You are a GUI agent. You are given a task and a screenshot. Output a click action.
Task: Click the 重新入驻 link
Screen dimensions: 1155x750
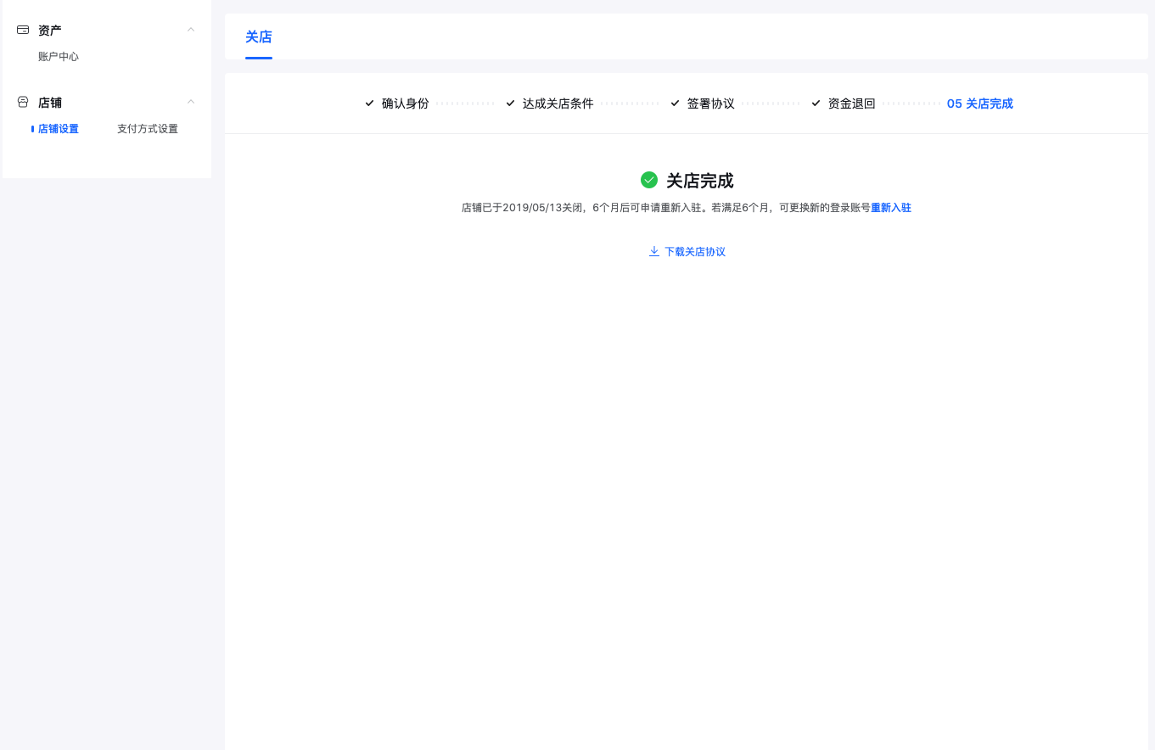(890, 207)
